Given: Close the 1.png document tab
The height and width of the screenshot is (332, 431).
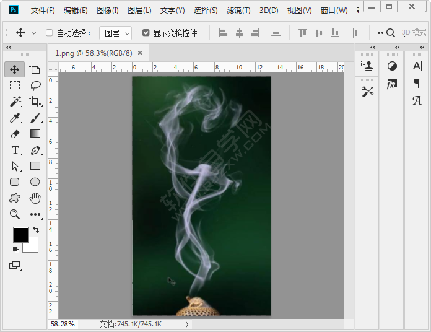Looking at the screenshot, I should pos(140,53).
